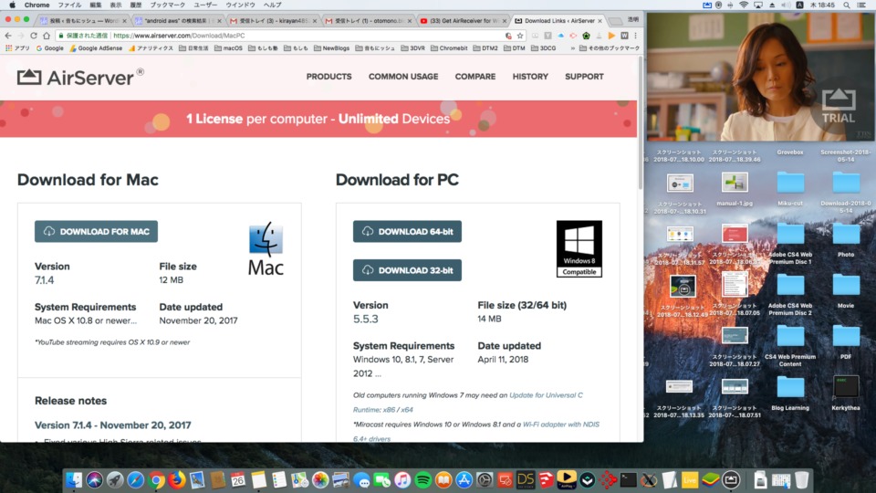Open Chrome three-dot menu
The image size is (876, 493).
[635, 36]
